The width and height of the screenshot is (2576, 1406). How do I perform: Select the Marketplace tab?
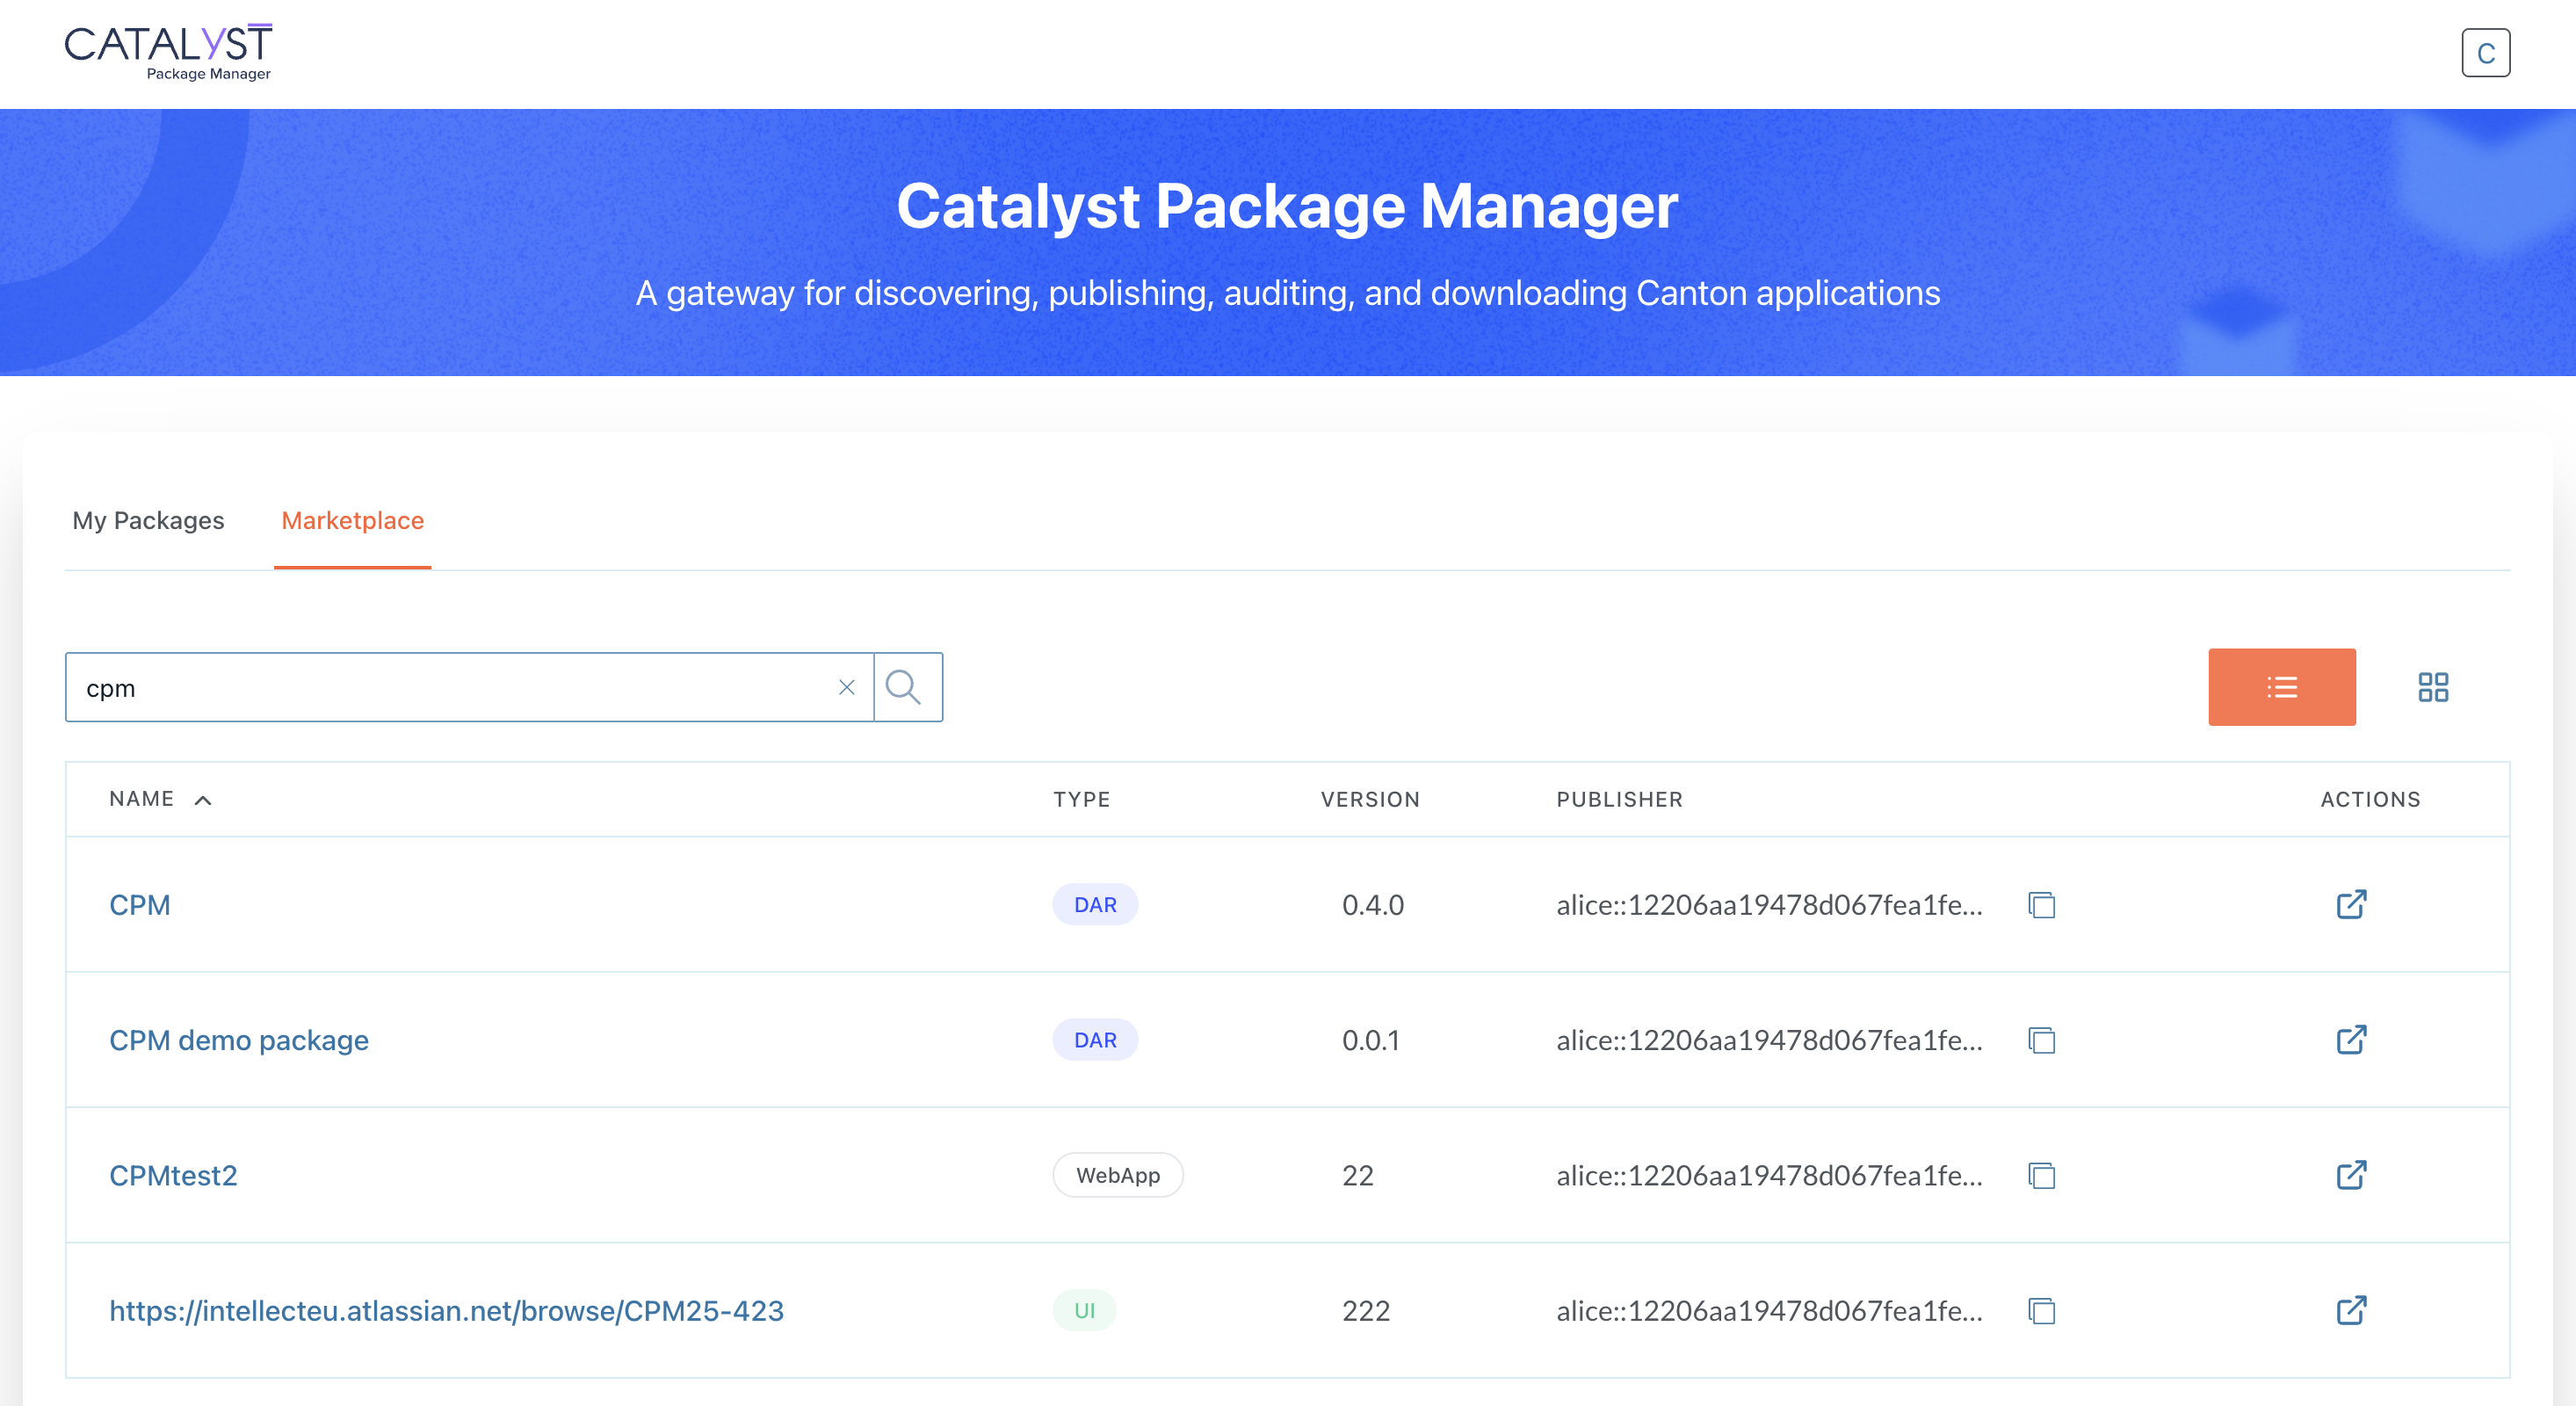[x=352, y=520]
